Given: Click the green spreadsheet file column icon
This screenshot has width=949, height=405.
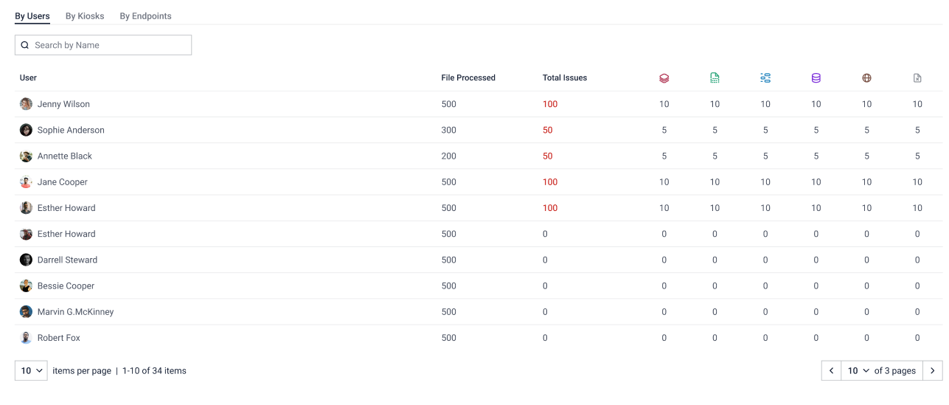Looking at the screenshot, I should 715,77.
